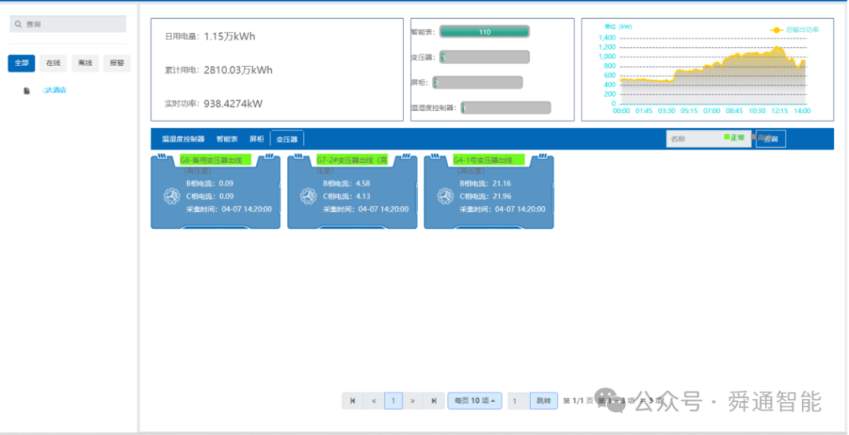The width and height of the screenshot is (849, 435).
Task: Select the 离线 filter button
Action: 85,63
